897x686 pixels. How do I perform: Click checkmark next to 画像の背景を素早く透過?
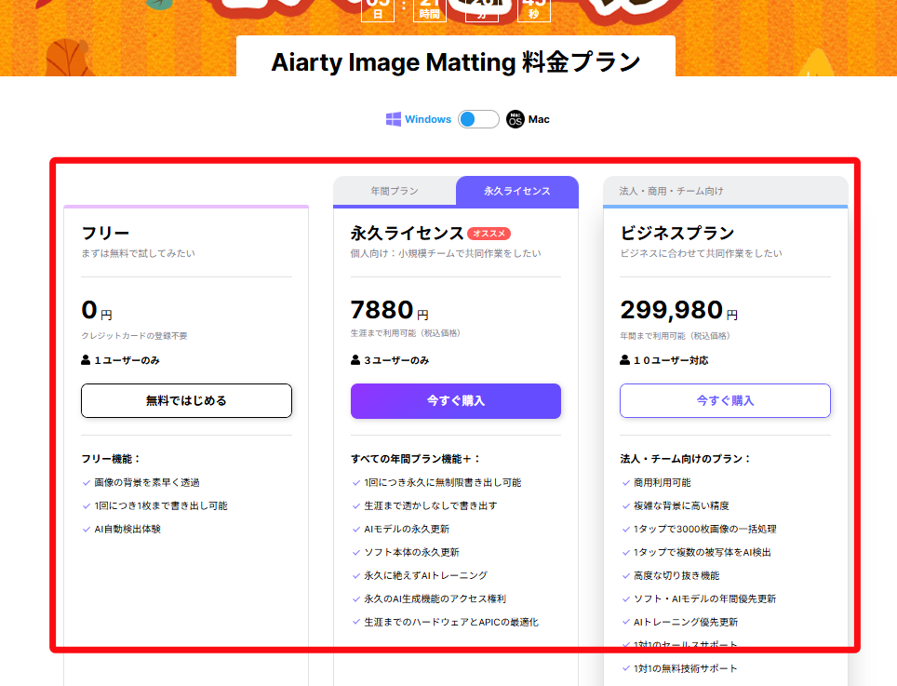click(x=86, y=483)
